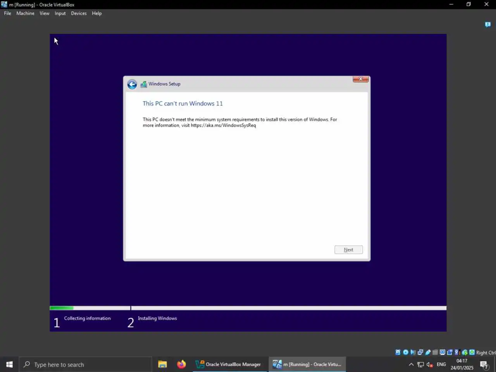Click the hard disk activity status icon
Screen dimensions: 496x372
tap(398, 352)
